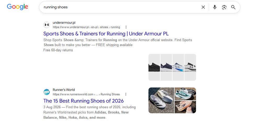The height and width of the screenshot is (126, 276).
Task: Open the large Adidas shoes thumbnail
Action: click(161, 100)
